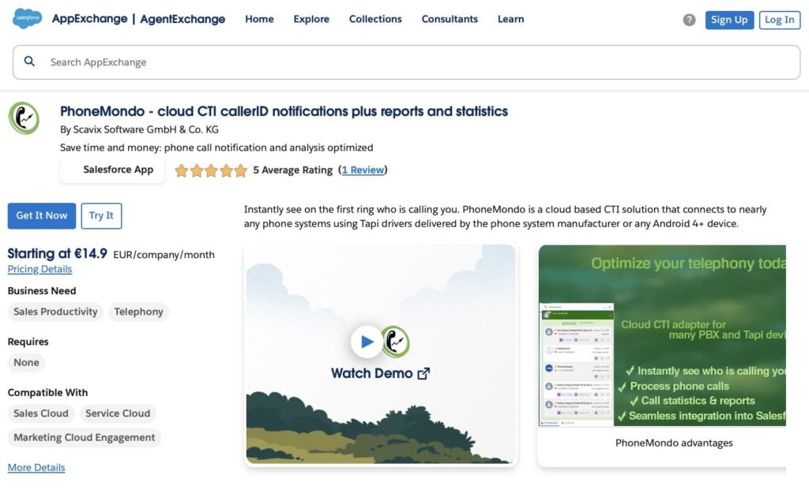Click the five-star rating icons

(x=210, y=170)
